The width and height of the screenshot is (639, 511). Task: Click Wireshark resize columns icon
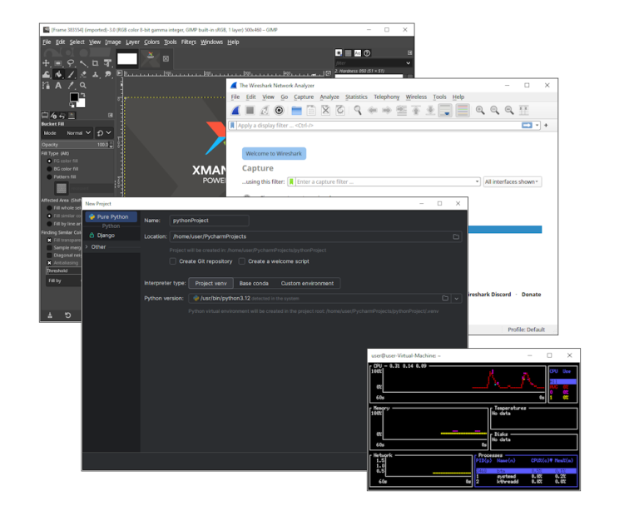click(523, 110)
